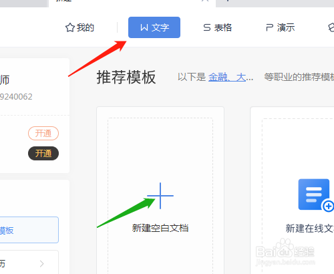This screenshot has height=274, width=334.
Task: Click the W icon in 文字 tab
Action: coord(144,27)
